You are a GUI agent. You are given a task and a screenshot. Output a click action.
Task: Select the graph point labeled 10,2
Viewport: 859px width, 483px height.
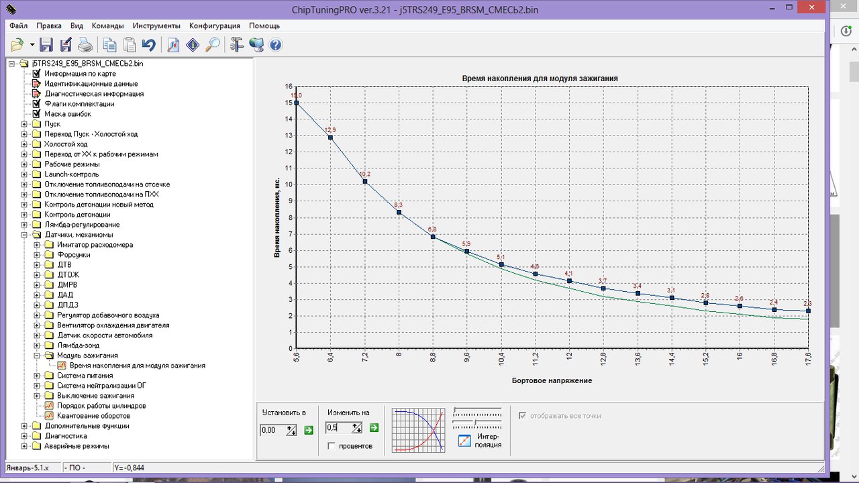click(364, 181)
